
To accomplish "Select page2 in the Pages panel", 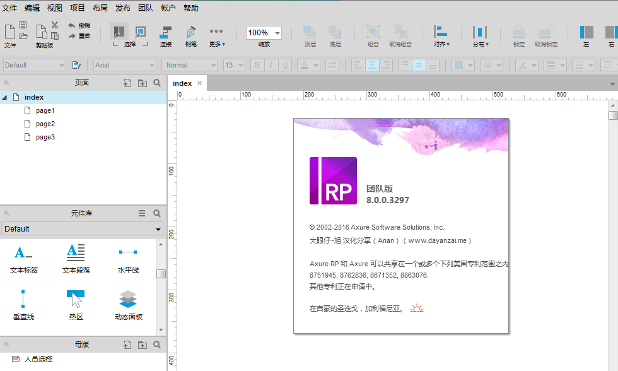I will 47,124.
